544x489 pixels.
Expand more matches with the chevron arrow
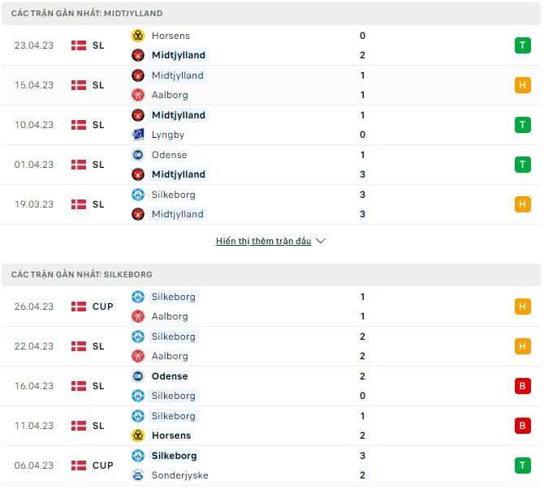click(x=321, y=241)
